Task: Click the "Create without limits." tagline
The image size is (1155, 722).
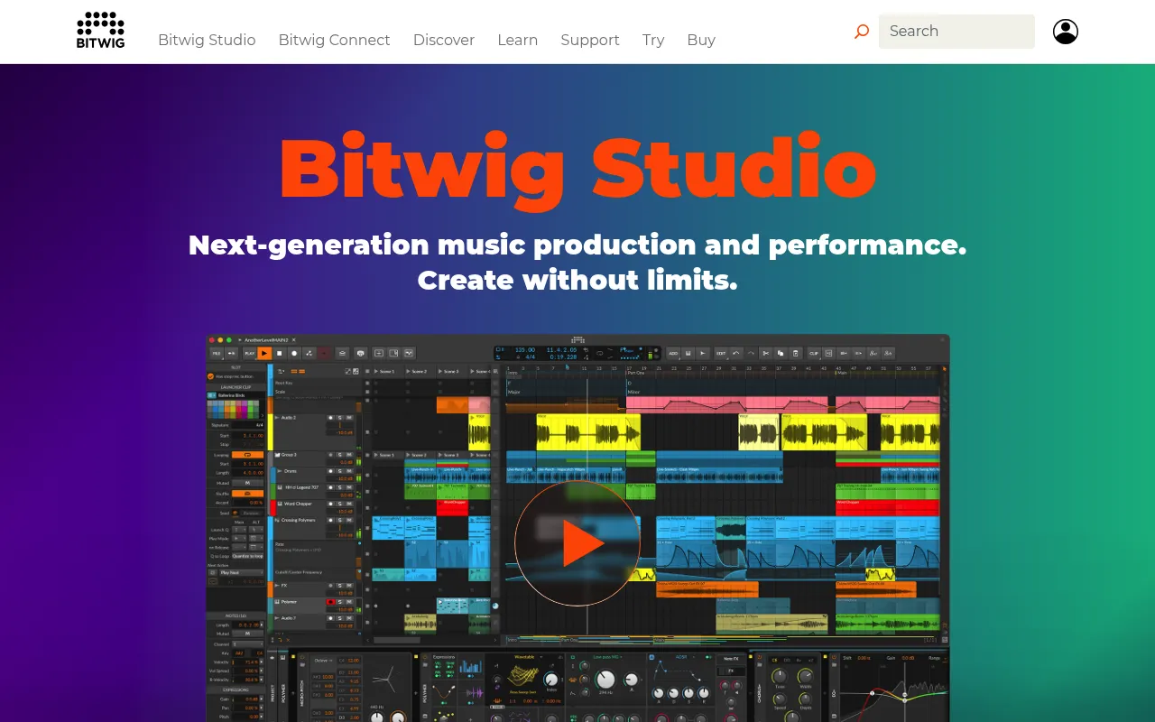Action: (577, 280)
